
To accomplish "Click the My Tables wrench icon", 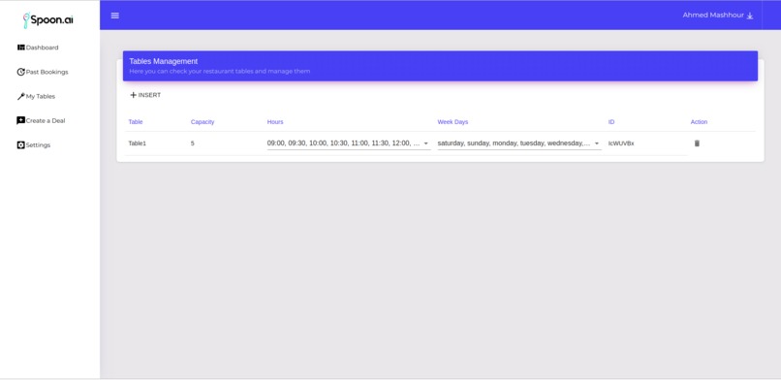I will tap(21, 96).
